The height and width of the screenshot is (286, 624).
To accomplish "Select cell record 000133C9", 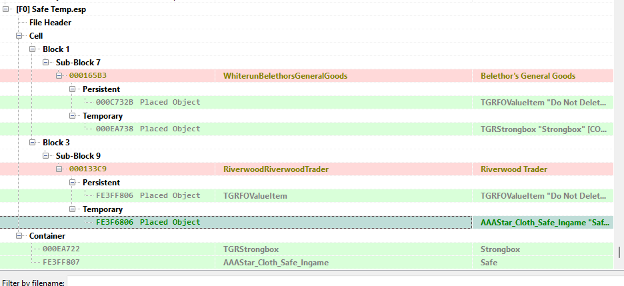I will click(x=88, y=169).
